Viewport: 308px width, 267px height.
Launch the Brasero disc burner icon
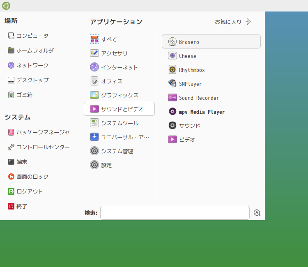172,41
